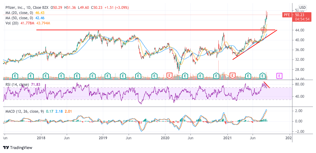Image resolution: width=316 pixels, height=153 pixels.
Task: Click the volume value 41.778M
Action: 27,23
